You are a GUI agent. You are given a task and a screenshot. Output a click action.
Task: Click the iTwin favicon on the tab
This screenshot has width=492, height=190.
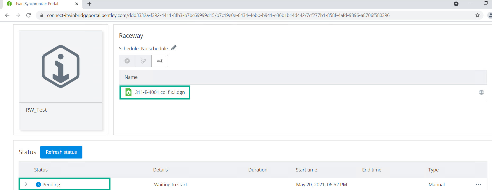(x=9, y=4)
